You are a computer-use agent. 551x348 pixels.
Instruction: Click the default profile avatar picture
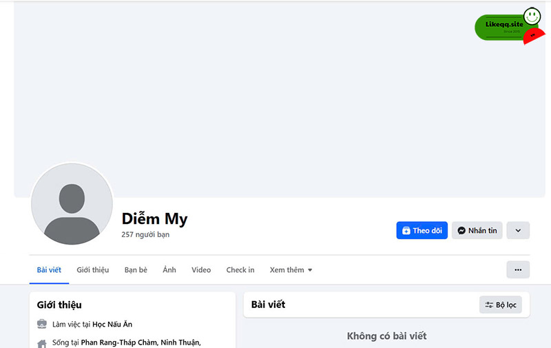(x=72, y=204)
